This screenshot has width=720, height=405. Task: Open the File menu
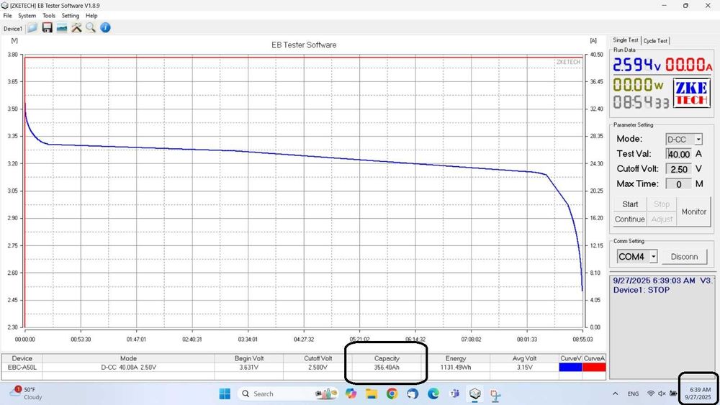pos(7,16)
